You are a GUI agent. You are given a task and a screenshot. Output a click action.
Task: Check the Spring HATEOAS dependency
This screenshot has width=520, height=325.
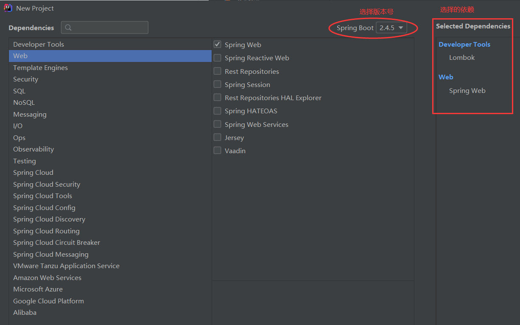point(217,110)
